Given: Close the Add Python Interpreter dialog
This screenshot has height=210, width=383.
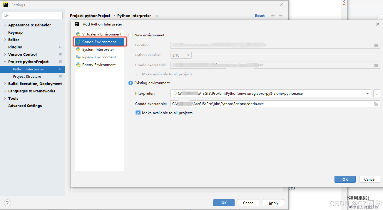Looking at the screenshot, I should pyautogui.click(x=378, y=24).
